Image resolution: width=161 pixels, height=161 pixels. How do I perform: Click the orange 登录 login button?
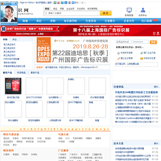153,42
